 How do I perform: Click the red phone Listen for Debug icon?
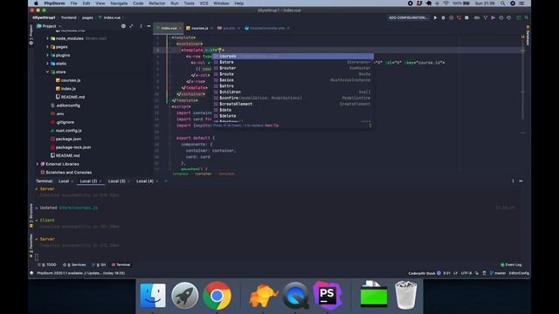[459, 17]
